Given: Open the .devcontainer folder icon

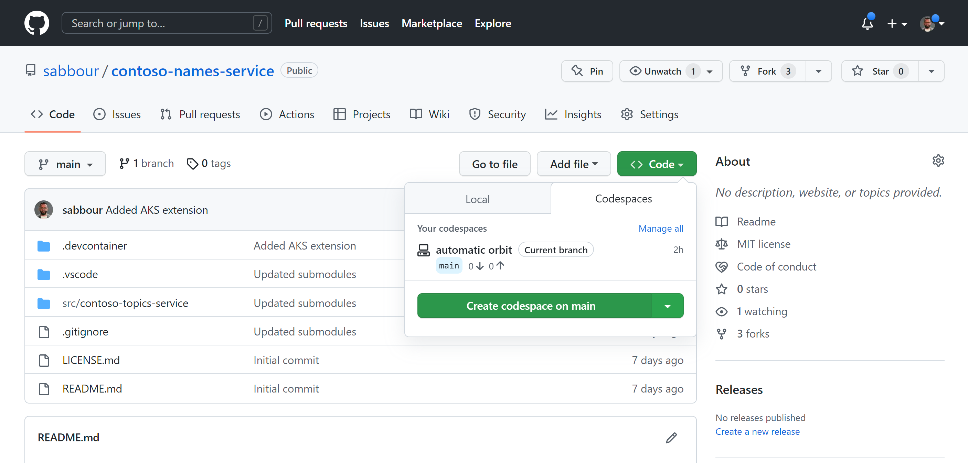Looking at the screenshot, I should [44, 246].
